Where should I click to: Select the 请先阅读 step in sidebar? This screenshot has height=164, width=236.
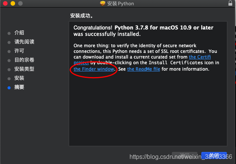pos(24,42)
